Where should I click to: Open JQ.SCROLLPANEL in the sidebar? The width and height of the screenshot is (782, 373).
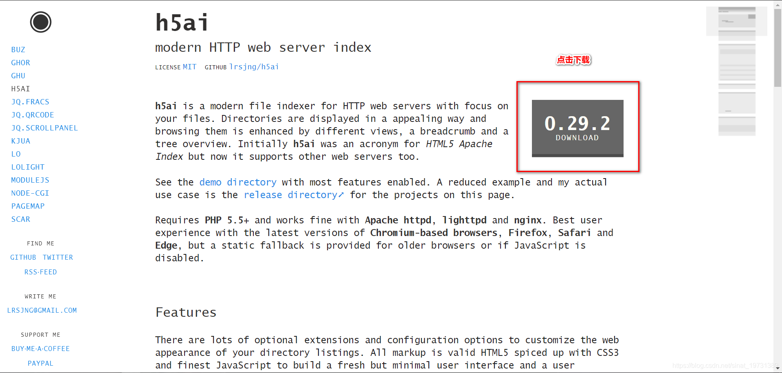44,128
